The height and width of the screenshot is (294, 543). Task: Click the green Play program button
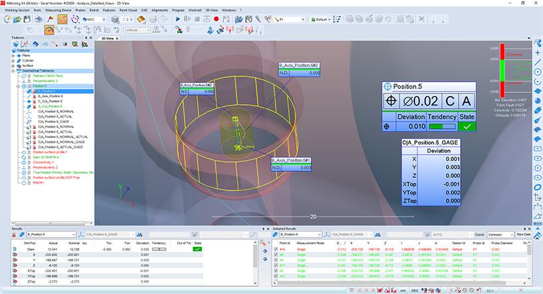coord(179,20)
